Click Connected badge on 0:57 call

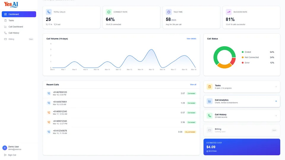click(191, 113)
